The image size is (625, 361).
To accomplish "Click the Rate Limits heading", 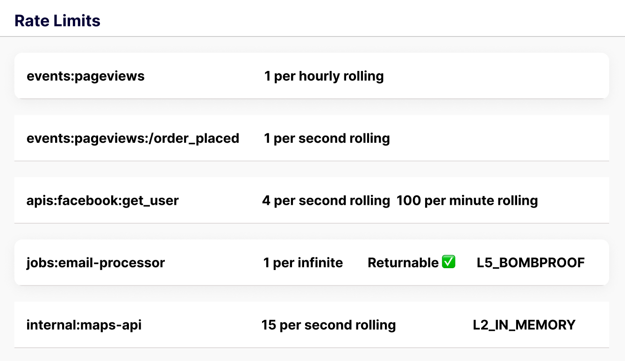I will coord(57,21).
